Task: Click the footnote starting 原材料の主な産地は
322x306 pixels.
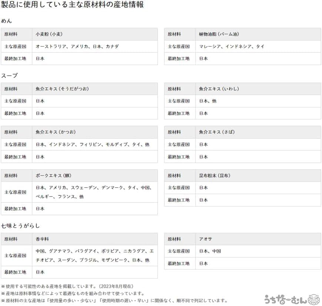Action: 114,301
